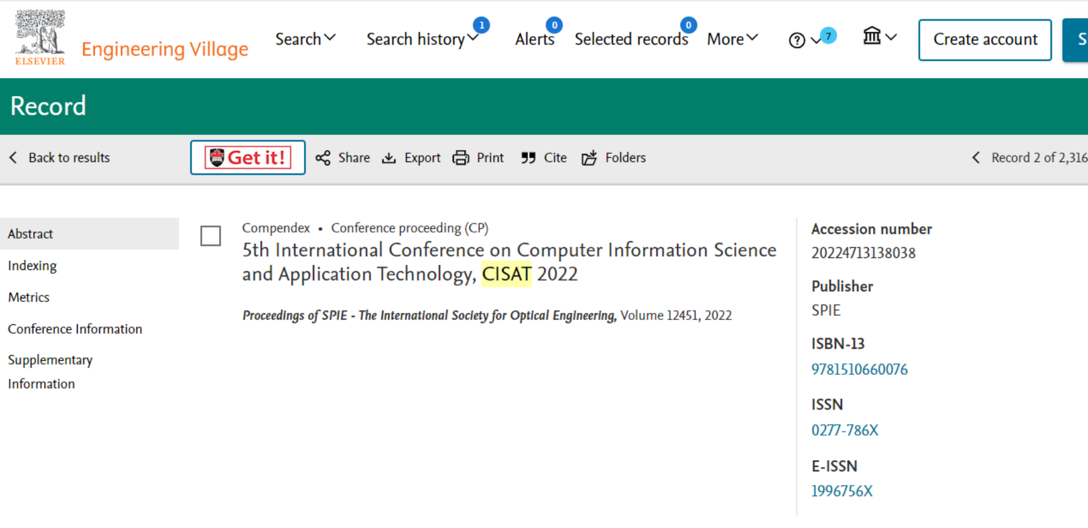Viewport: 1088px width, 528px height.
Task: Expand the Search dropdown menu
Action: [305, 39]
